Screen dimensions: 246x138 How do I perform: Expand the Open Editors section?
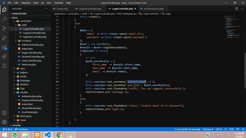point(19,14)
